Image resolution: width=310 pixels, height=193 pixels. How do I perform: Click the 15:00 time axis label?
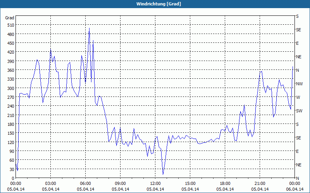point(190,184)
